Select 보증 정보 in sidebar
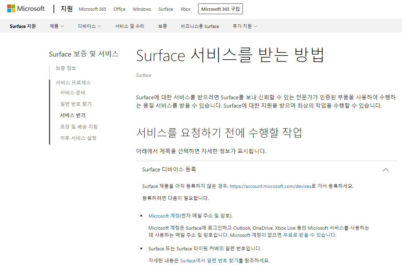Image resolution: width=402 pixels, height=270 pixels. click(66, 68)
